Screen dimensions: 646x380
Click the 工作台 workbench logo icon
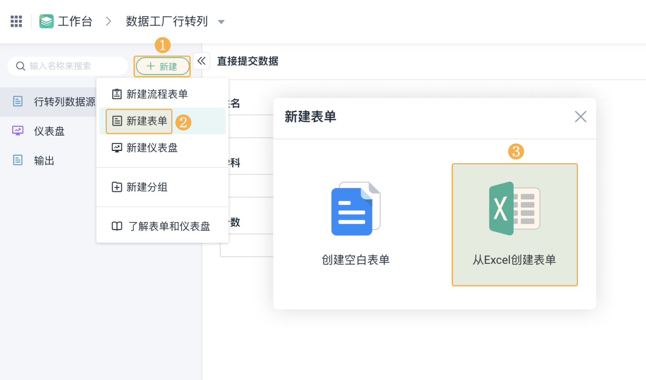click(x=46, y=21)
